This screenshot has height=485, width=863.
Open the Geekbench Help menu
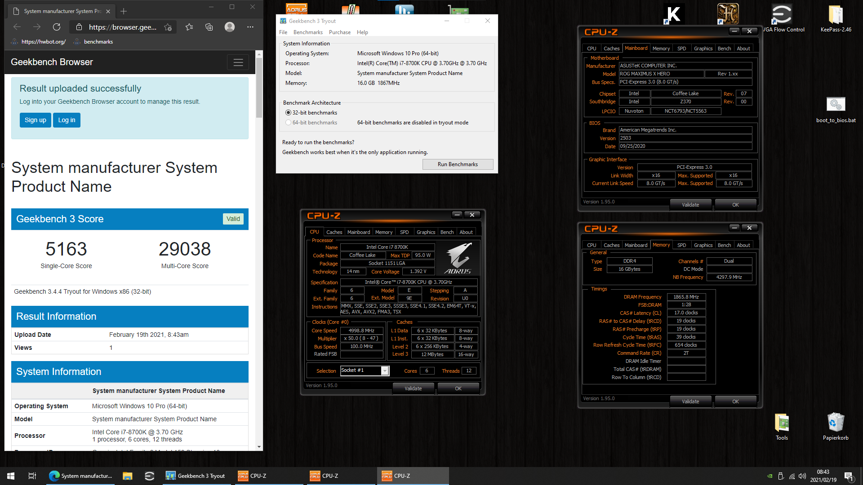(x=362, y=32)
